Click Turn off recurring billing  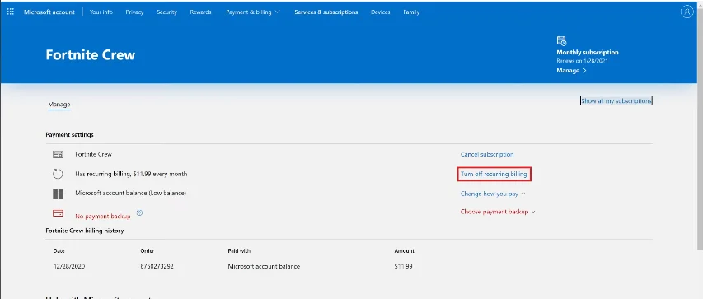494,174
